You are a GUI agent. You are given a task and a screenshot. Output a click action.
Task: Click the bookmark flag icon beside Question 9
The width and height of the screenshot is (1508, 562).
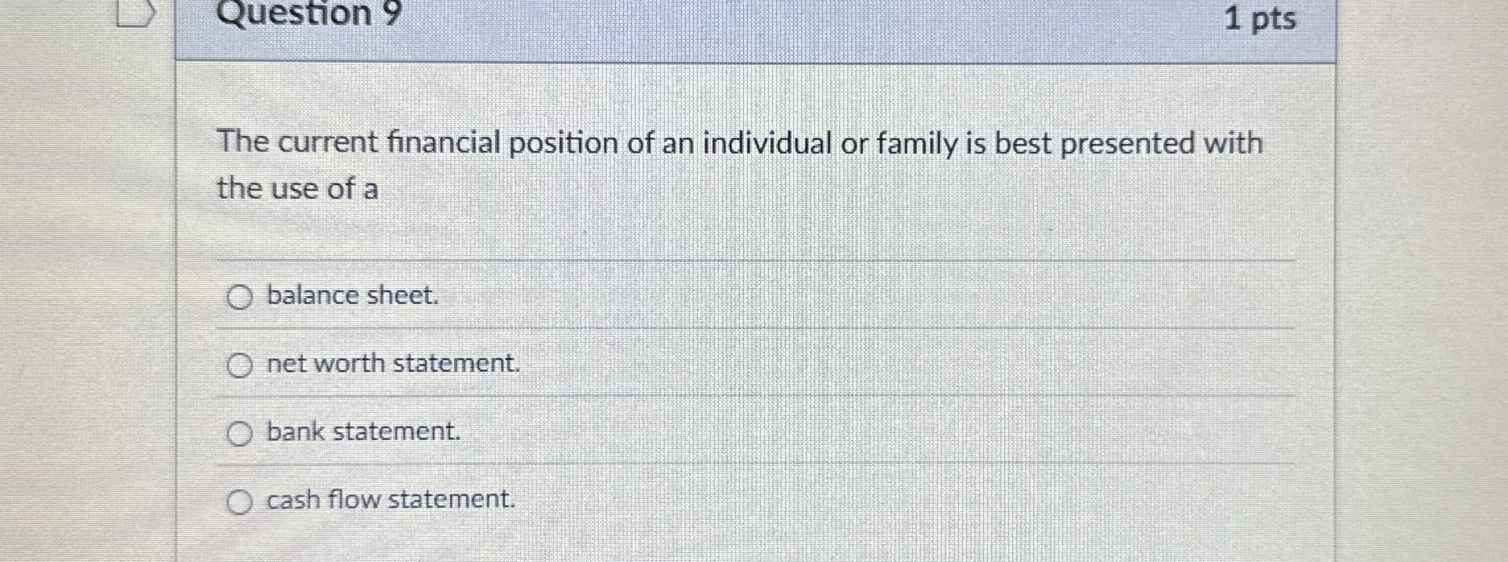click(135, 13)
